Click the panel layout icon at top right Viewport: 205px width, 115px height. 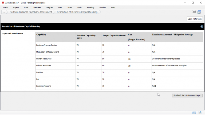(x=199, y=12)
